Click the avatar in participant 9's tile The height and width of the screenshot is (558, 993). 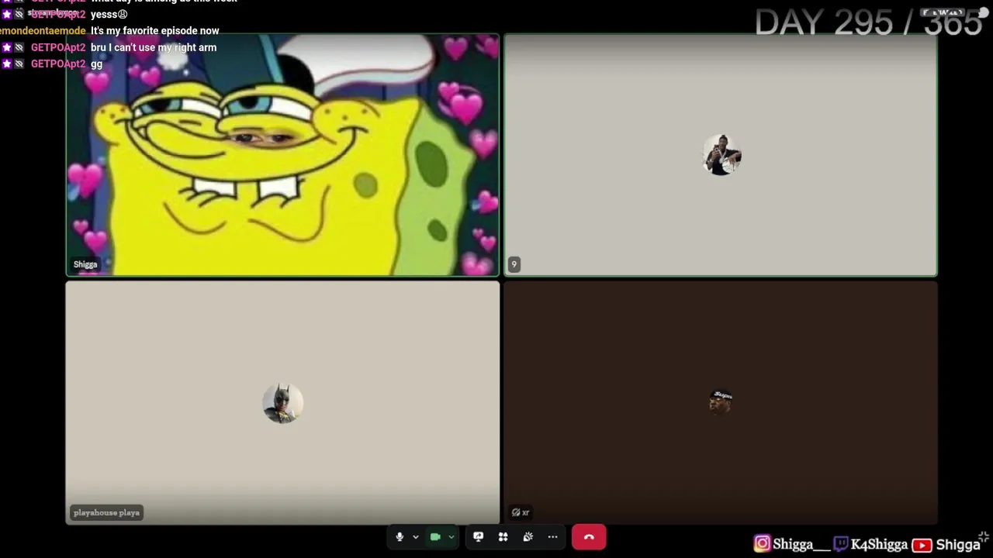tap(721, 155)
